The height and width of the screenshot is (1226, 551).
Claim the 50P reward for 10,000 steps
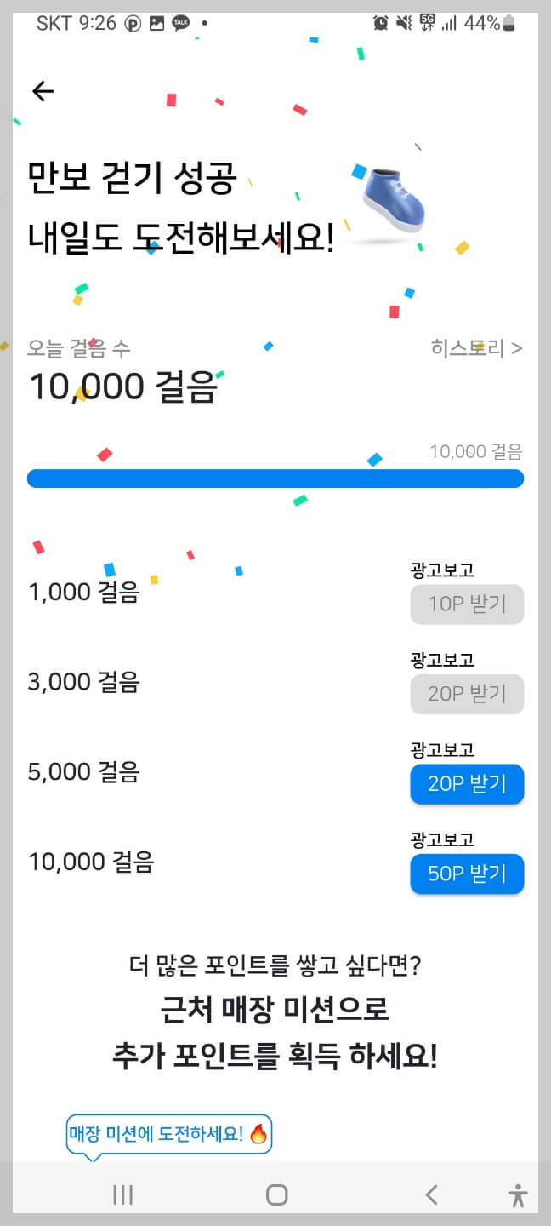tap(467, 874)
